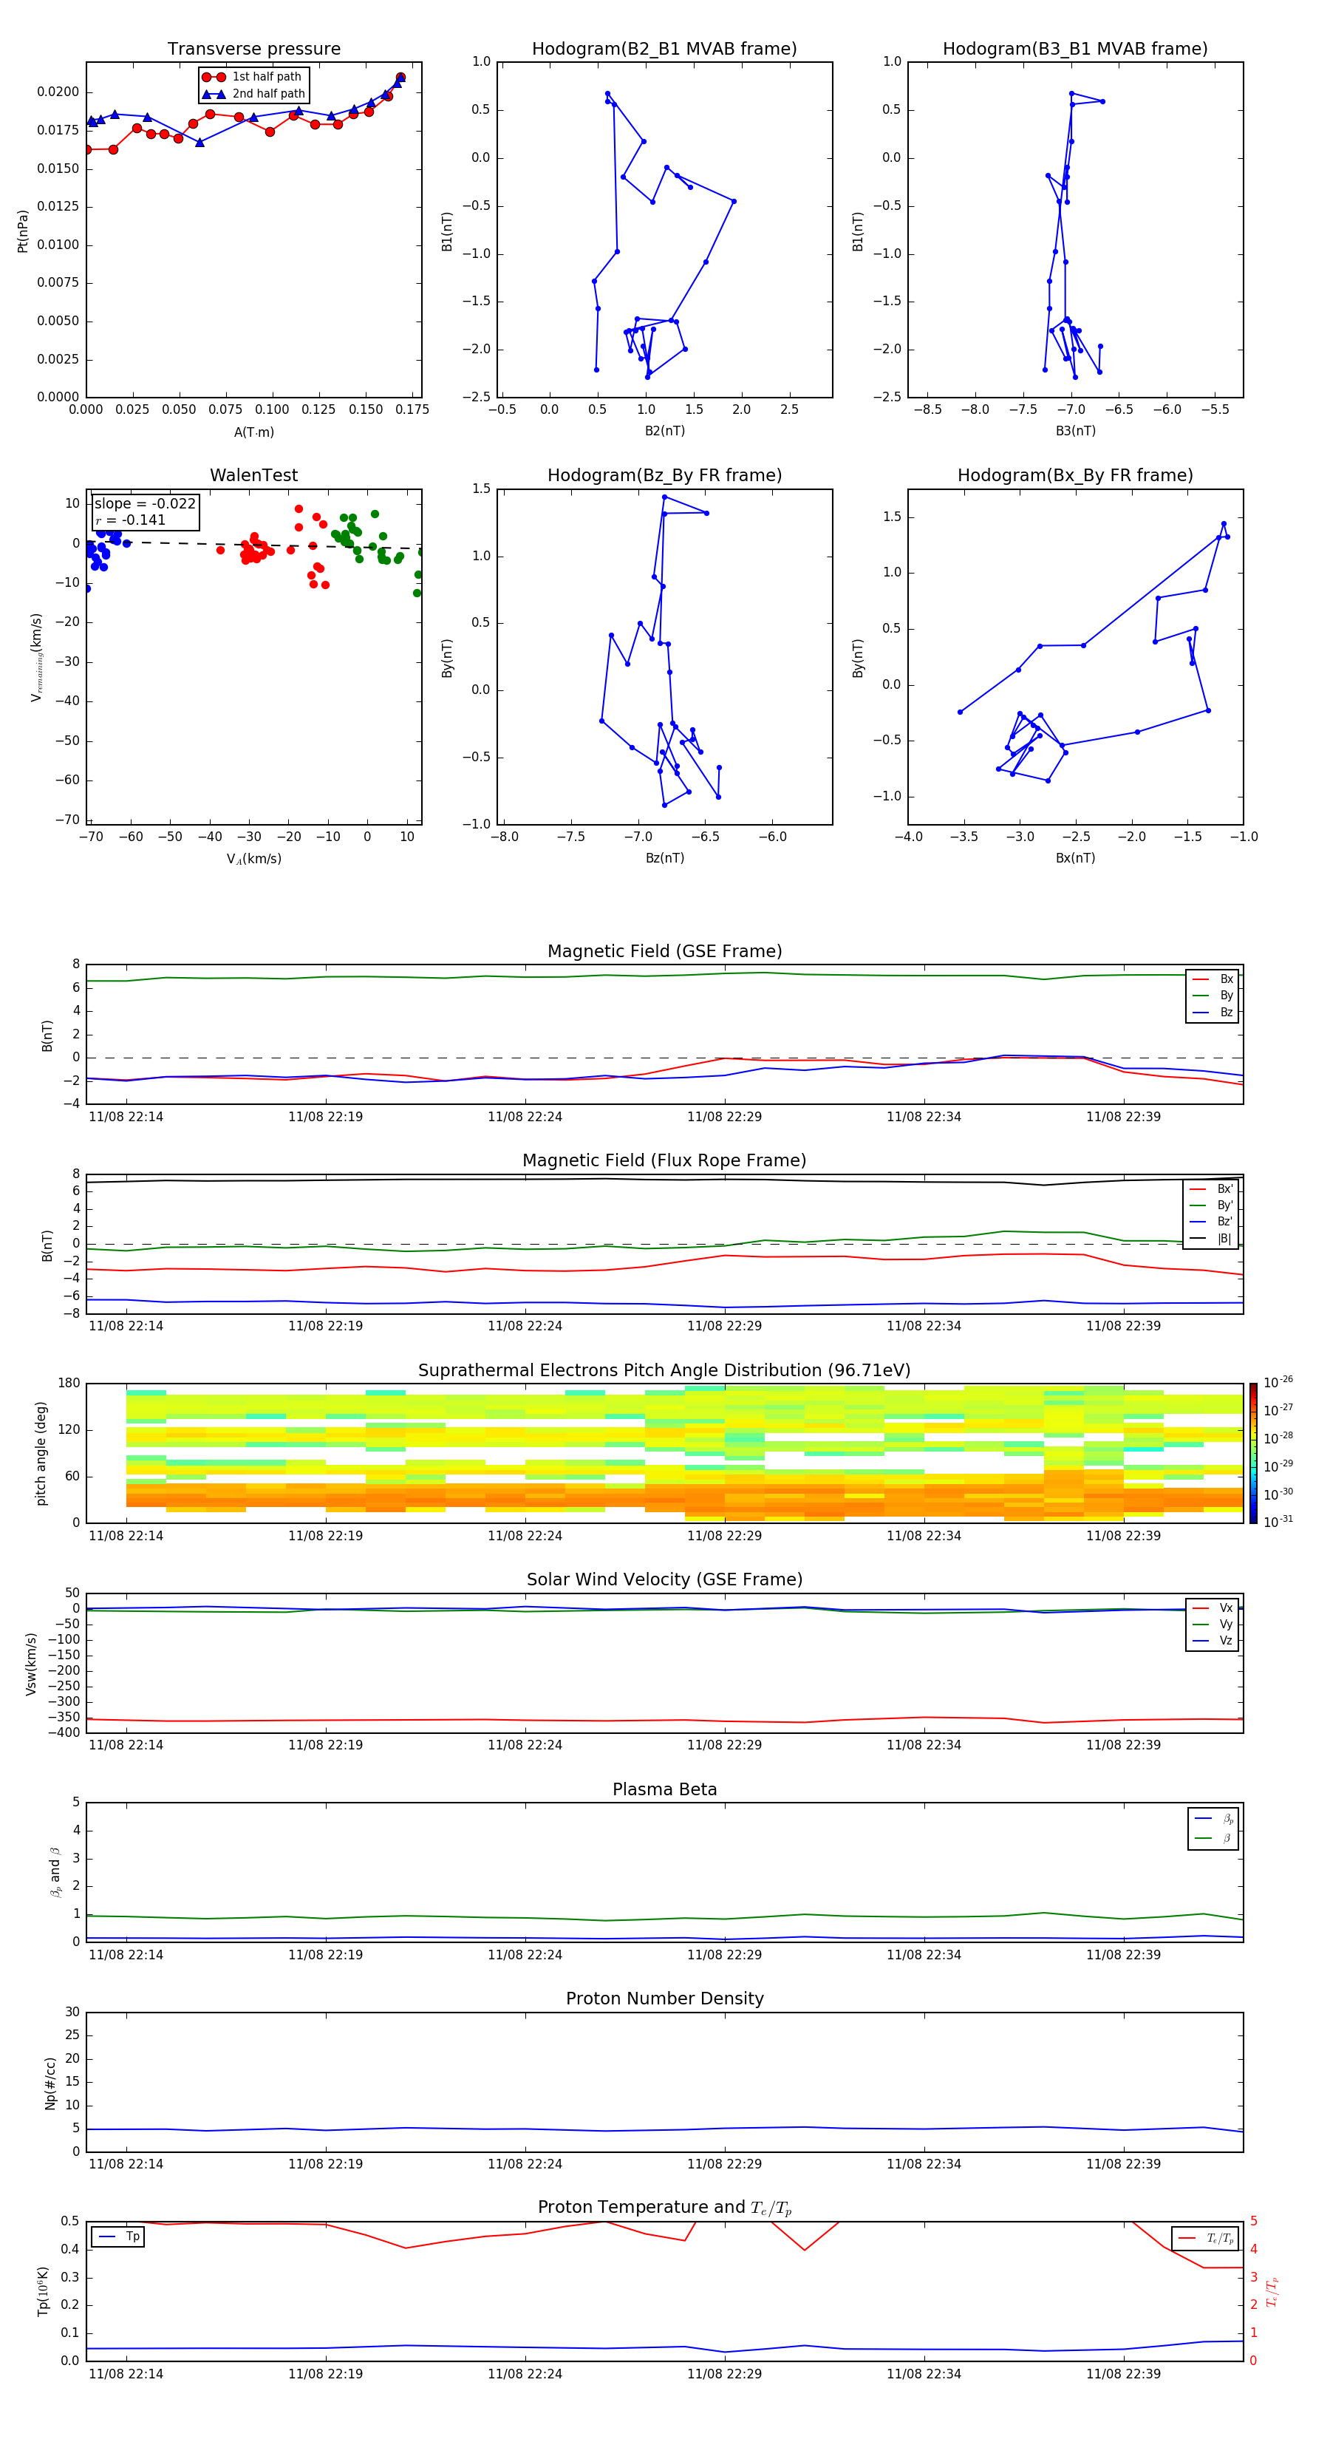Click 'pitch angle (deg)' axis label

coord(41,1453)
